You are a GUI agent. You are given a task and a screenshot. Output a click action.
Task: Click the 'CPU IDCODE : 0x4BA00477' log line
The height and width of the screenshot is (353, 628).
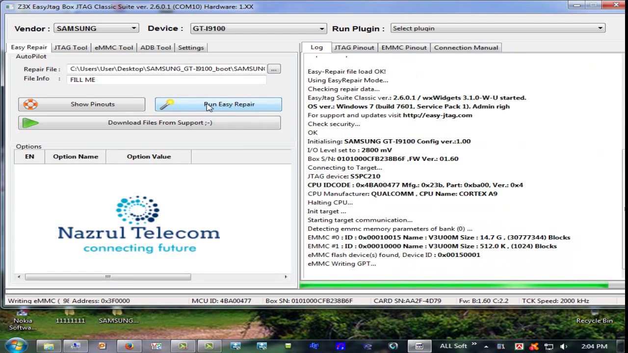coord(415,185)
